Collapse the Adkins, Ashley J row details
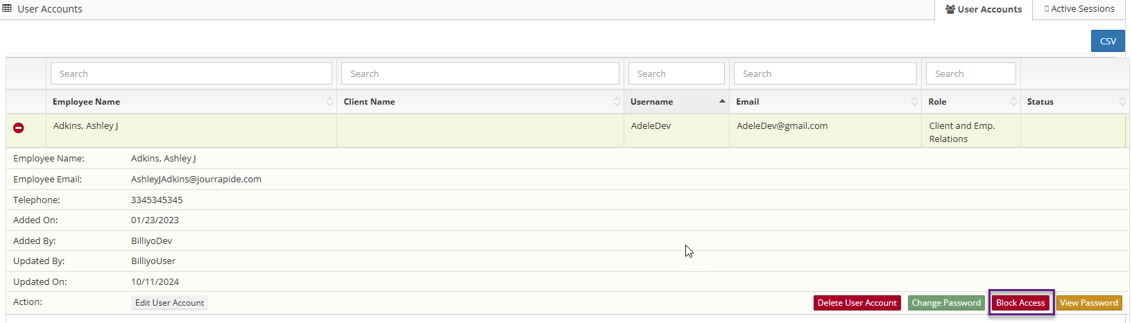 (19, 128)
